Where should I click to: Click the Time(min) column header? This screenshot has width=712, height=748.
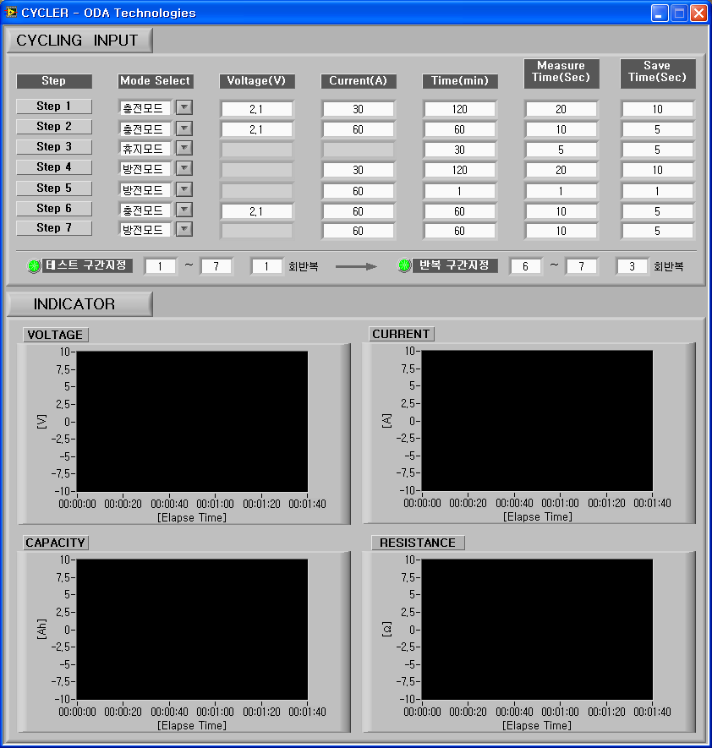(460, 81)
